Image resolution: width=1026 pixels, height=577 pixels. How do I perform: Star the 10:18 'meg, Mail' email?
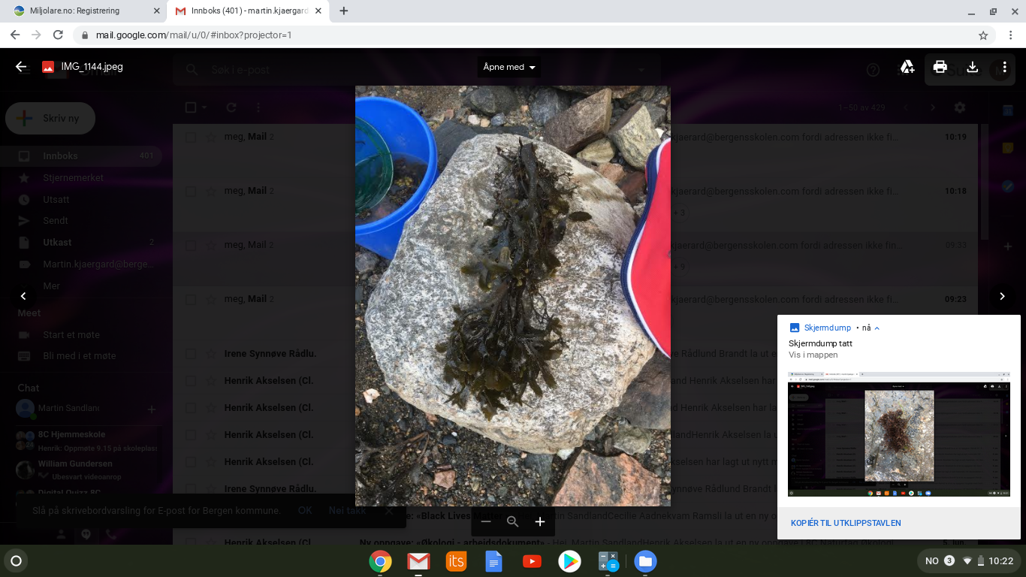click(211, 192)
